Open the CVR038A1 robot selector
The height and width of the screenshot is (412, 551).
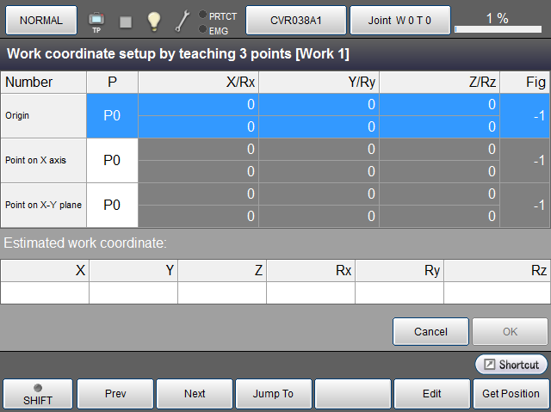tap(296, 20)
